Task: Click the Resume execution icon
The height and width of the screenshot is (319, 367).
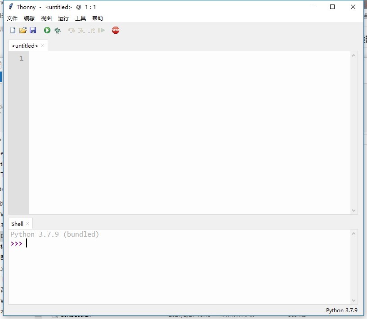Action: [x=101, y=30]
